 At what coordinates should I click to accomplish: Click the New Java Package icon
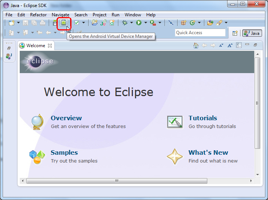click(x=184, y=23)
